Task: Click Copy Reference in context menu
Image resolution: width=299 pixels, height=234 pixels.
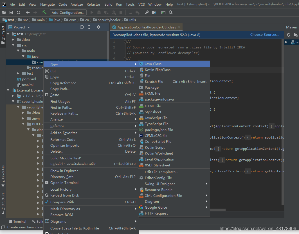Action: point(91,83)
